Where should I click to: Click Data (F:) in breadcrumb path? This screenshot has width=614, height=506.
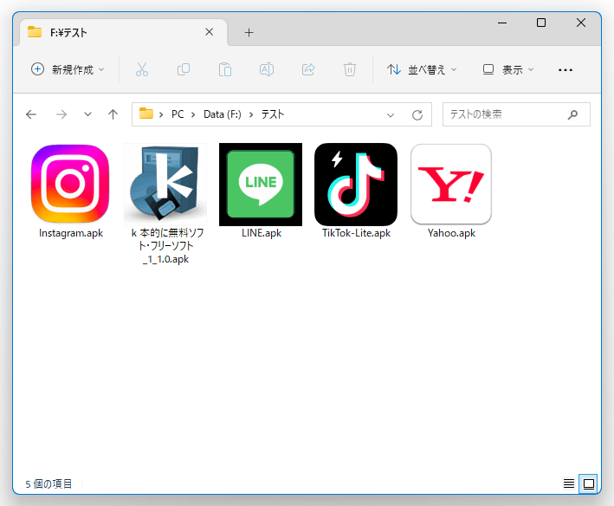[x=222, y=114]
